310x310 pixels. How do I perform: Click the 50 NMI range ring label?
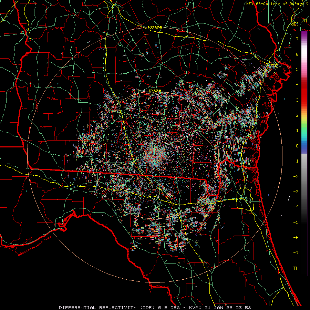click(155, 91)
